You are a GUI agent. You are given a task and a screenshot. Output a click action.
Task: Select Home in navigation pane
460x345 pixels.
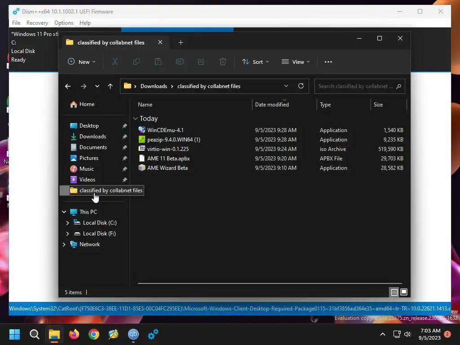(x=87, y=104)
